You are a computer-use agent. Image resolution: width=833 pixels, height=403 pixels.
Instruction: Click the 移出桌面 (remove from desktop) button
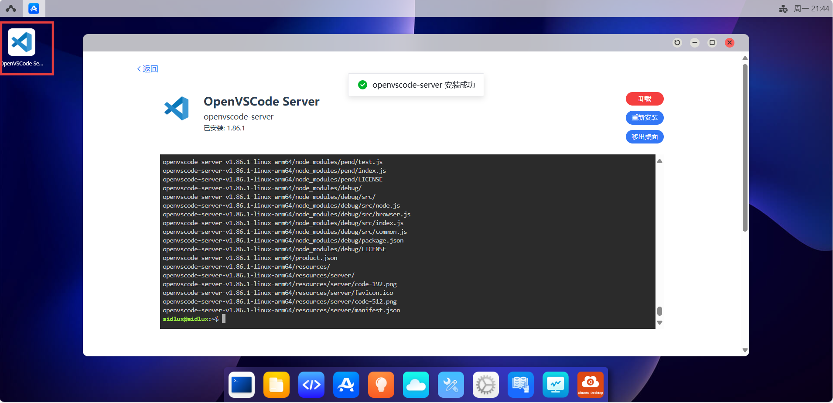coord(645,137)
